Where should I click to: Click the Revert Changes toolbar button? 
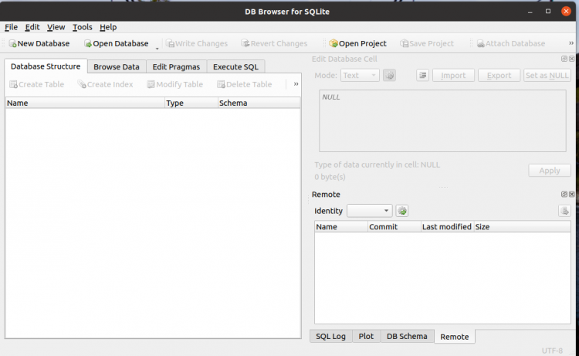point(274,43)
